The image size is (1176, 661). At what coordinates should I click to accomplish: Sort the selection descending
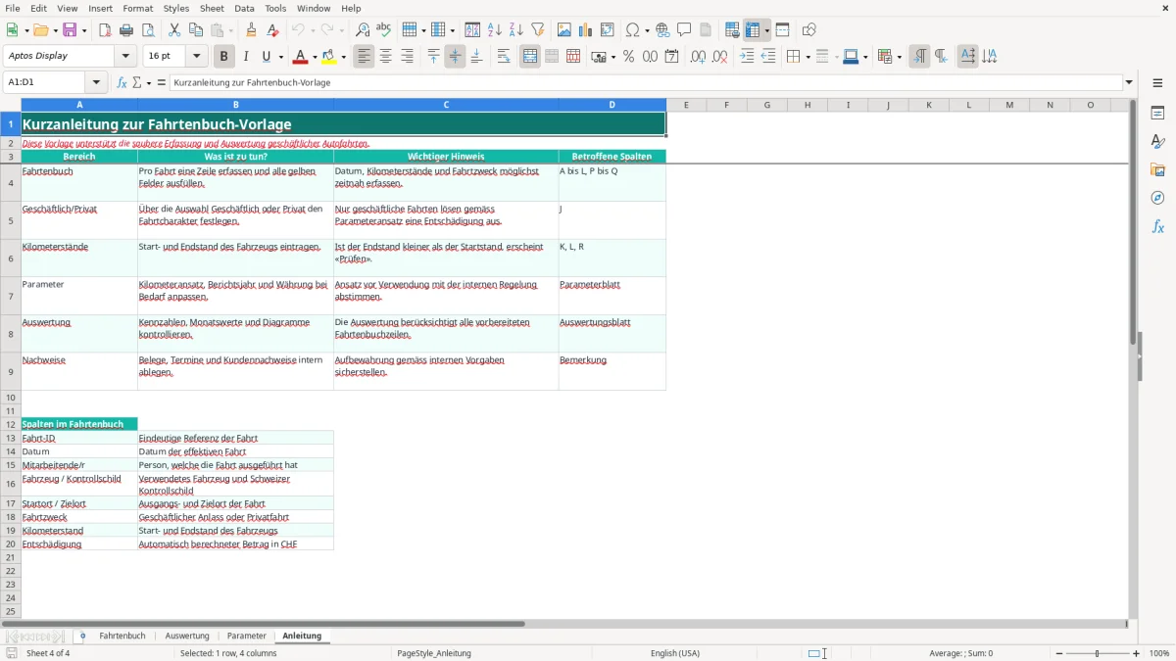[516, 30]
